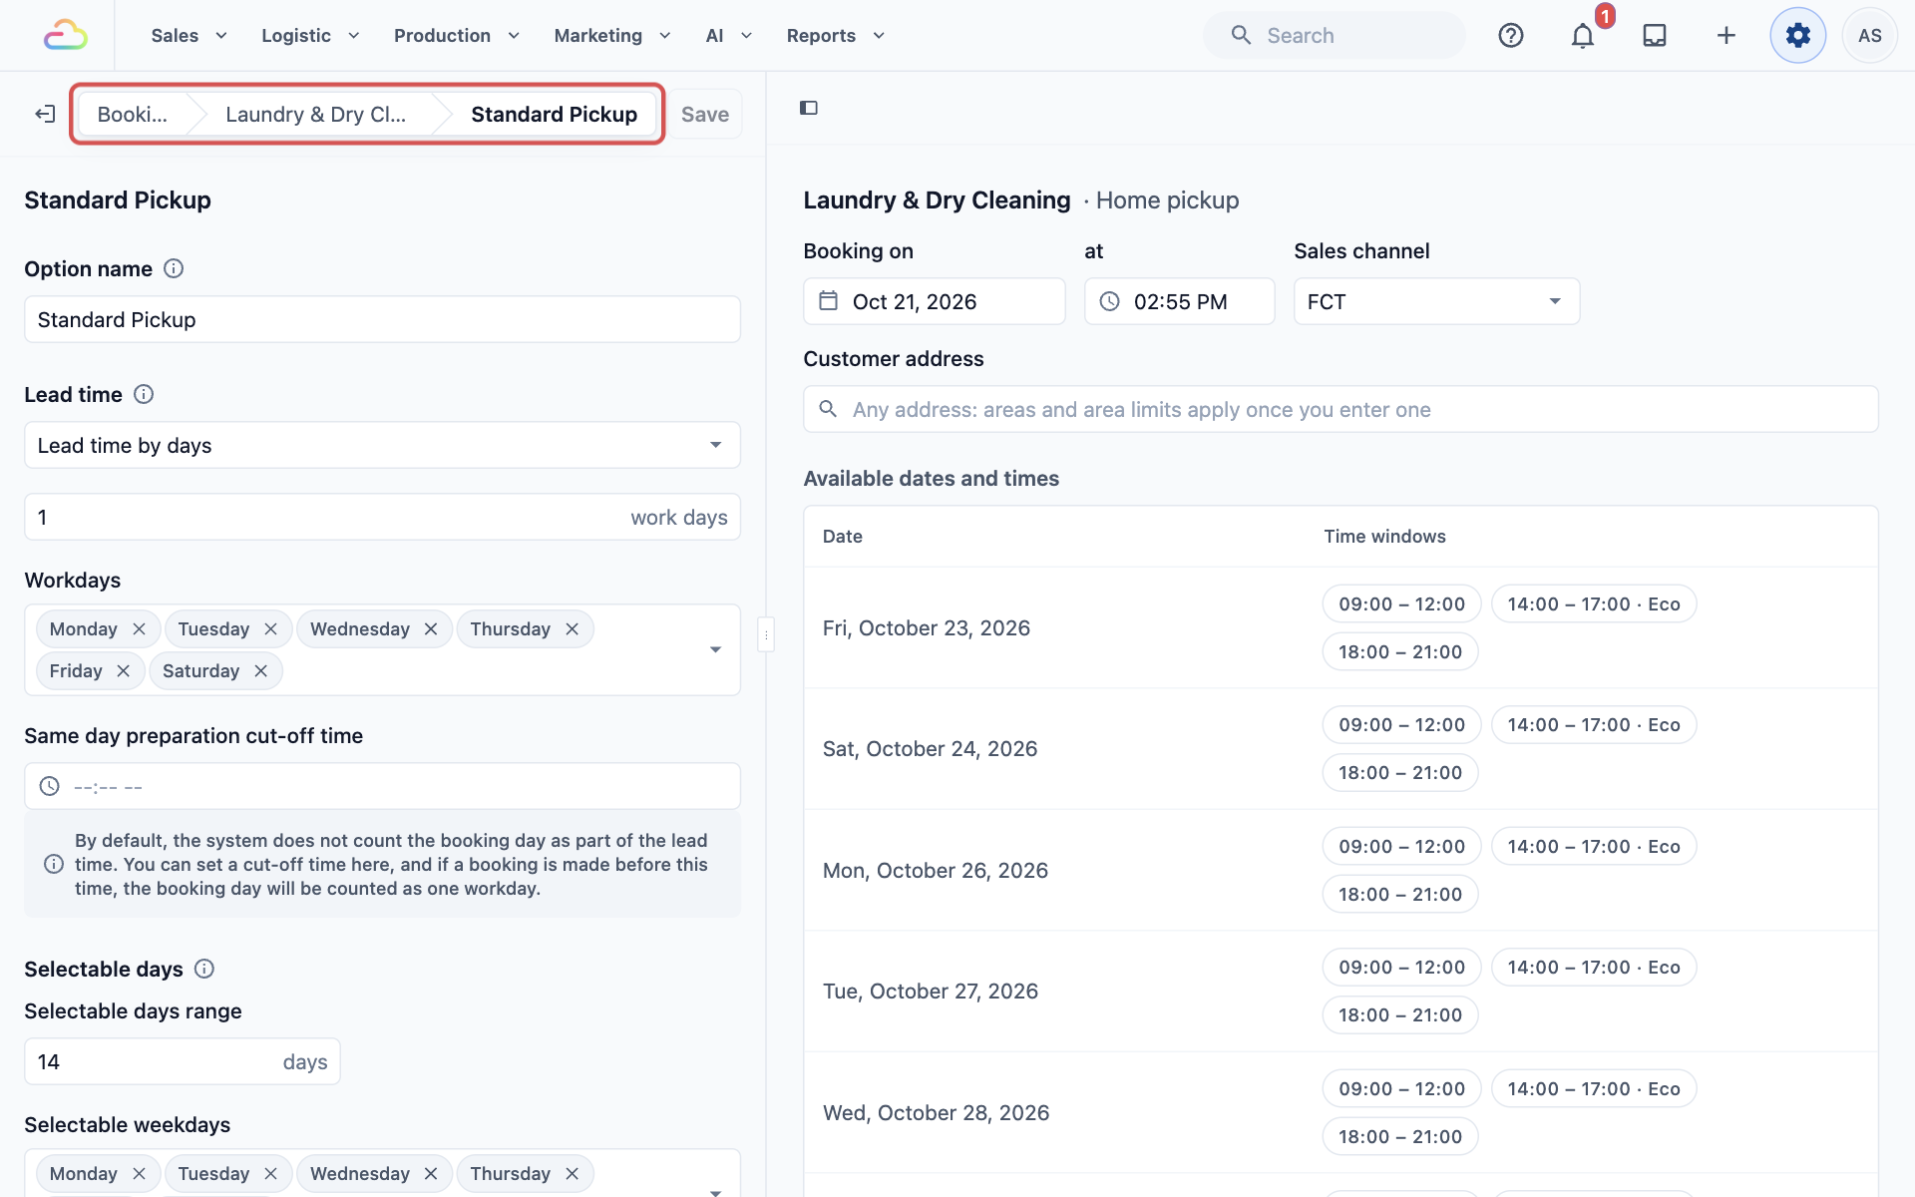Click the cut-off time input field
The width and height of the screenshot is (1915, 1197).
coord(382,786)
